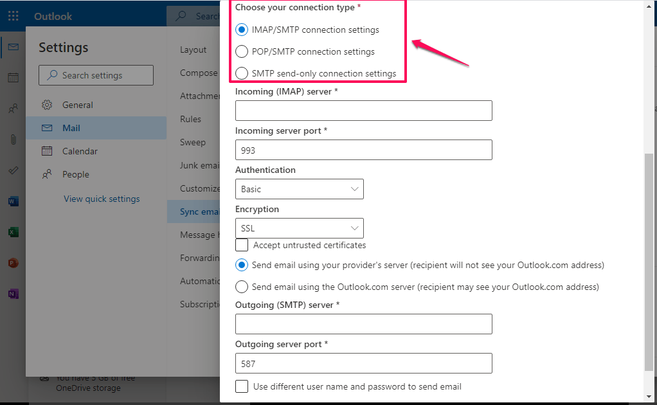The width and height of the screenshot is (657, 405).
Task: Open the People icon in left rail
Action: point(13,109)
